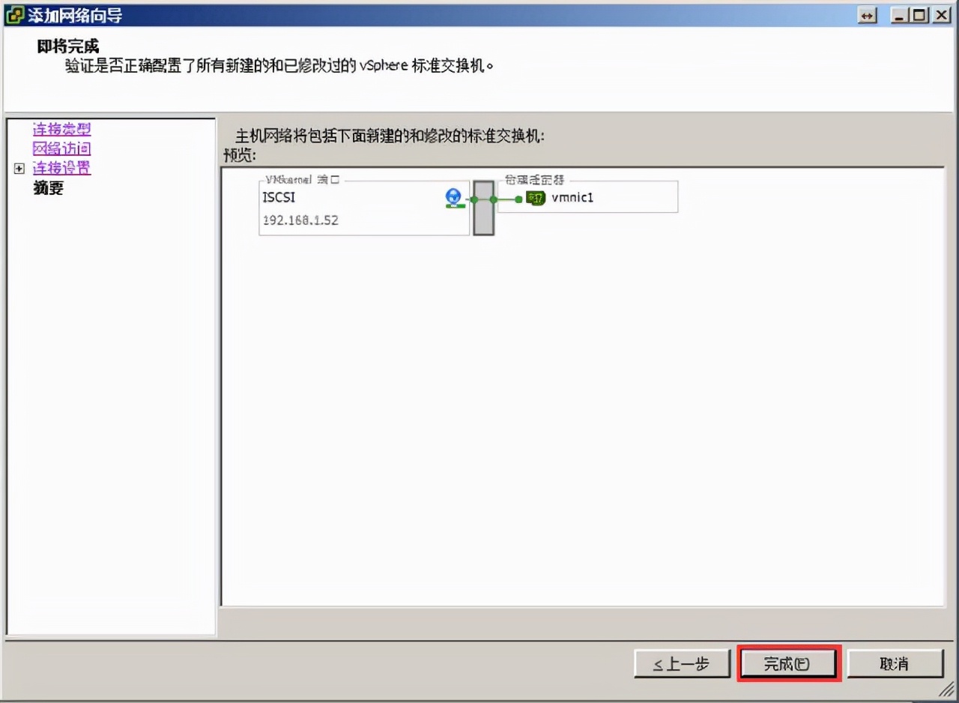The height and width of the screenshot is (703, 959).
Task: Click the 完成 button to finish the wizard
Action: (x=787, y=663)
